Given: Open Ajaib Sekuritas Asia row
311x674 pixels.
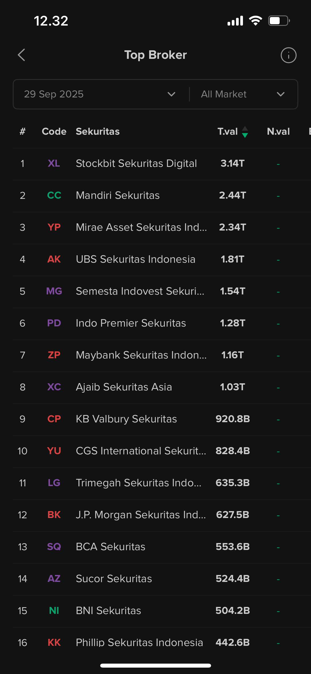Looking at the screenshot, I should pos(124,387).
